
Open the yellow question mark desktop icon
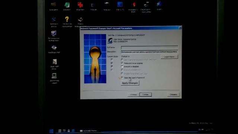coord(67,19)
